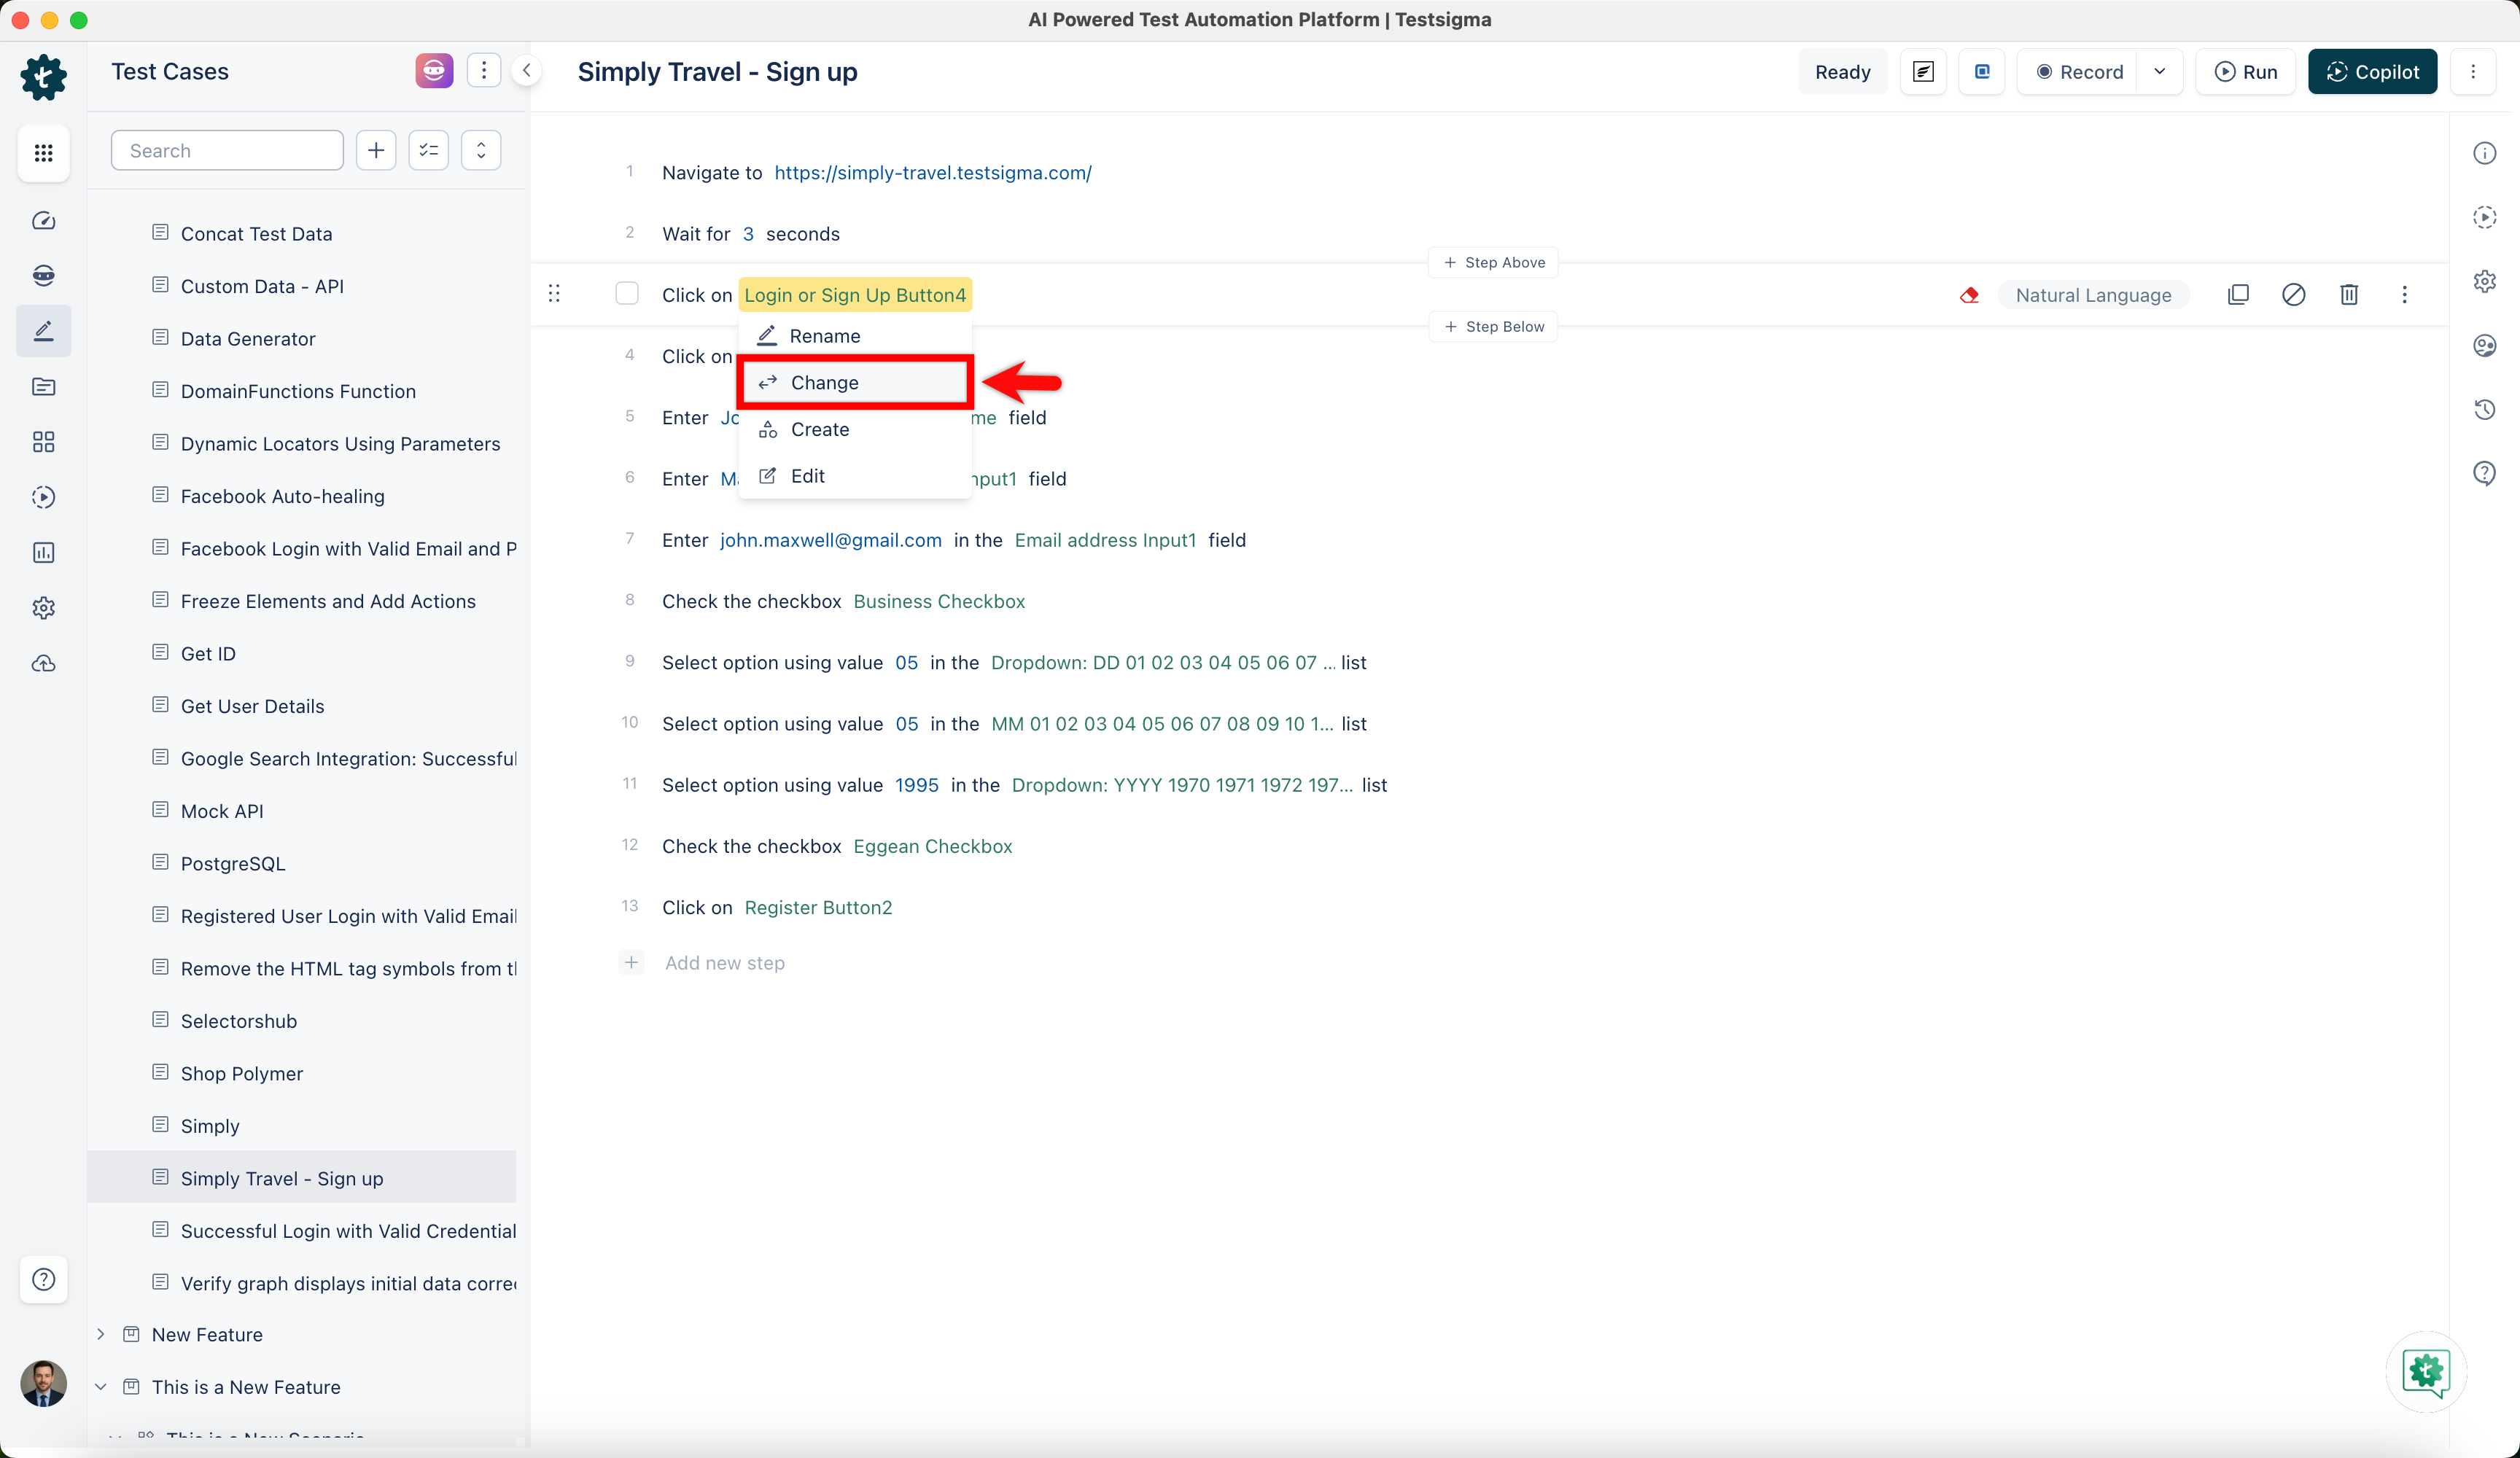Open the Facebook Auto-healing test case

282,496
